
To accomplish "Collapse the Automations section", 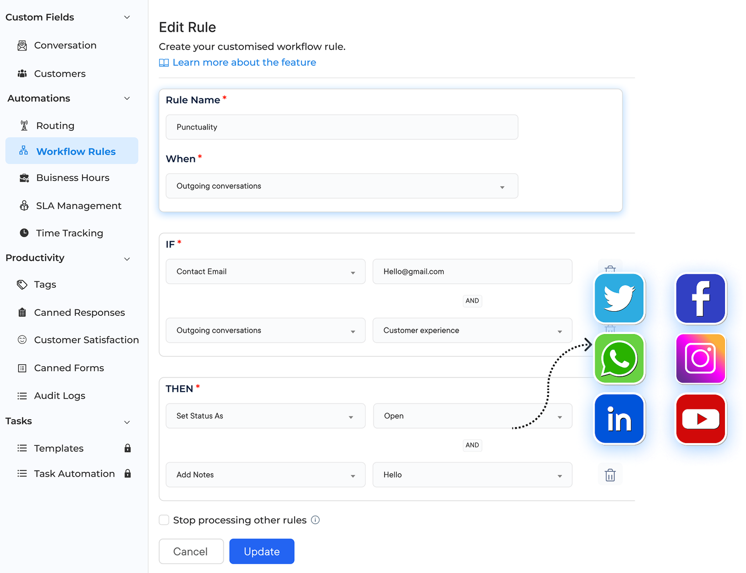I will 127,98.
